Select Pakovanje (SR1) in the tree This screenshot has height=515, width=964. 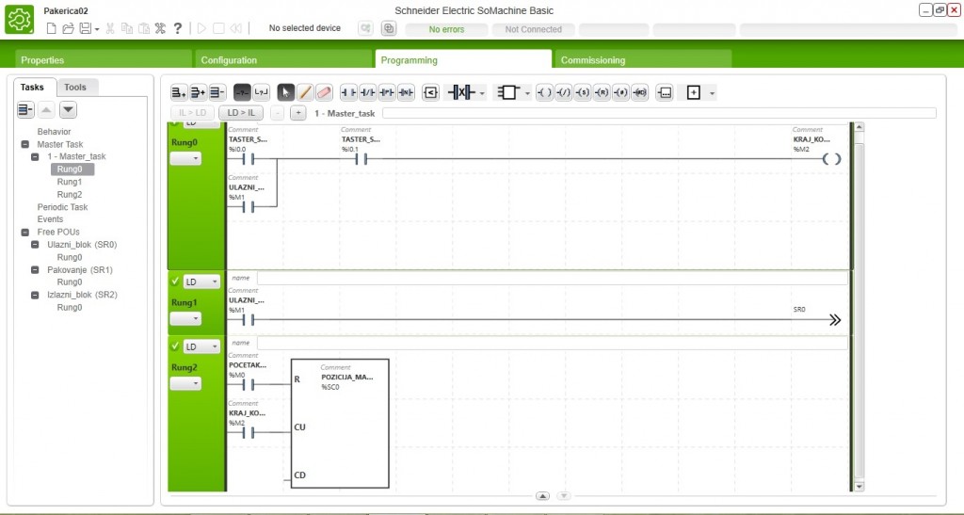pos(80,269)
